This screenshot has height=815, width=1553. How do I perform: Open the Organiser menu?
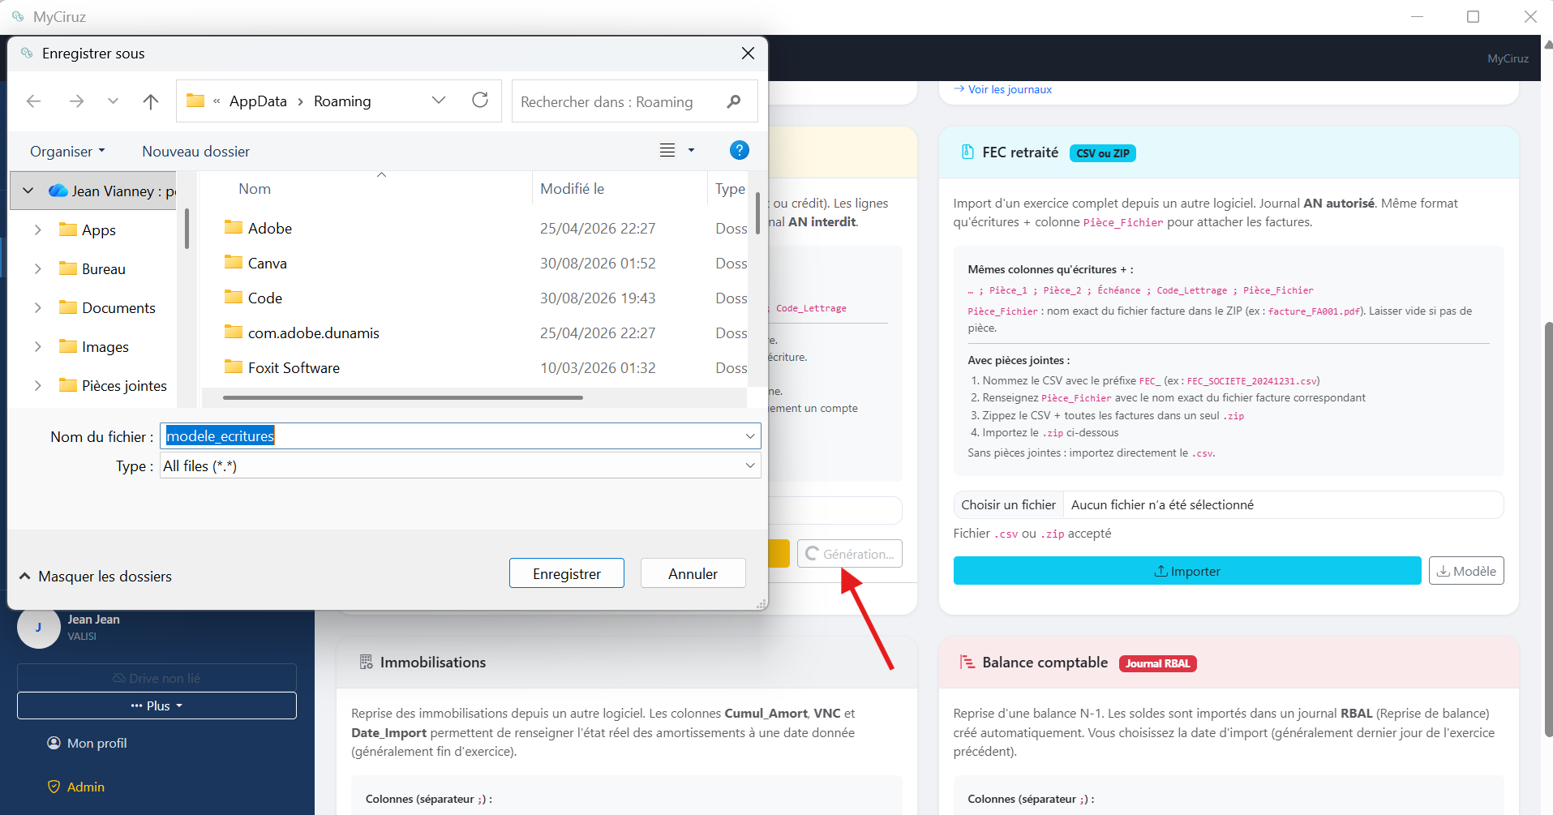pyautogui.click(x=67, y=152)
